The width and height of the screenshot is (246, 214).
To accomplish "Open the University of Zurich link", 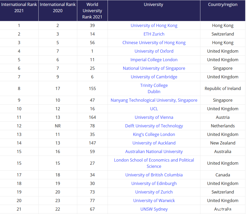I will 154,192.
